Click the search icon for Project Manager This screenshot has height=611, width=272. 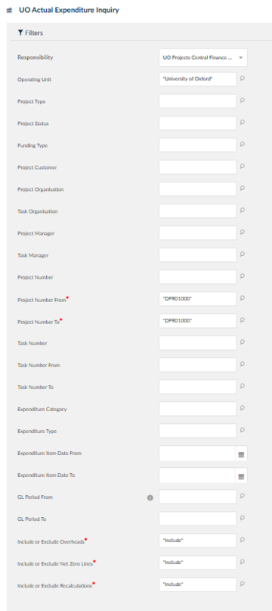(x=242, y=232)
